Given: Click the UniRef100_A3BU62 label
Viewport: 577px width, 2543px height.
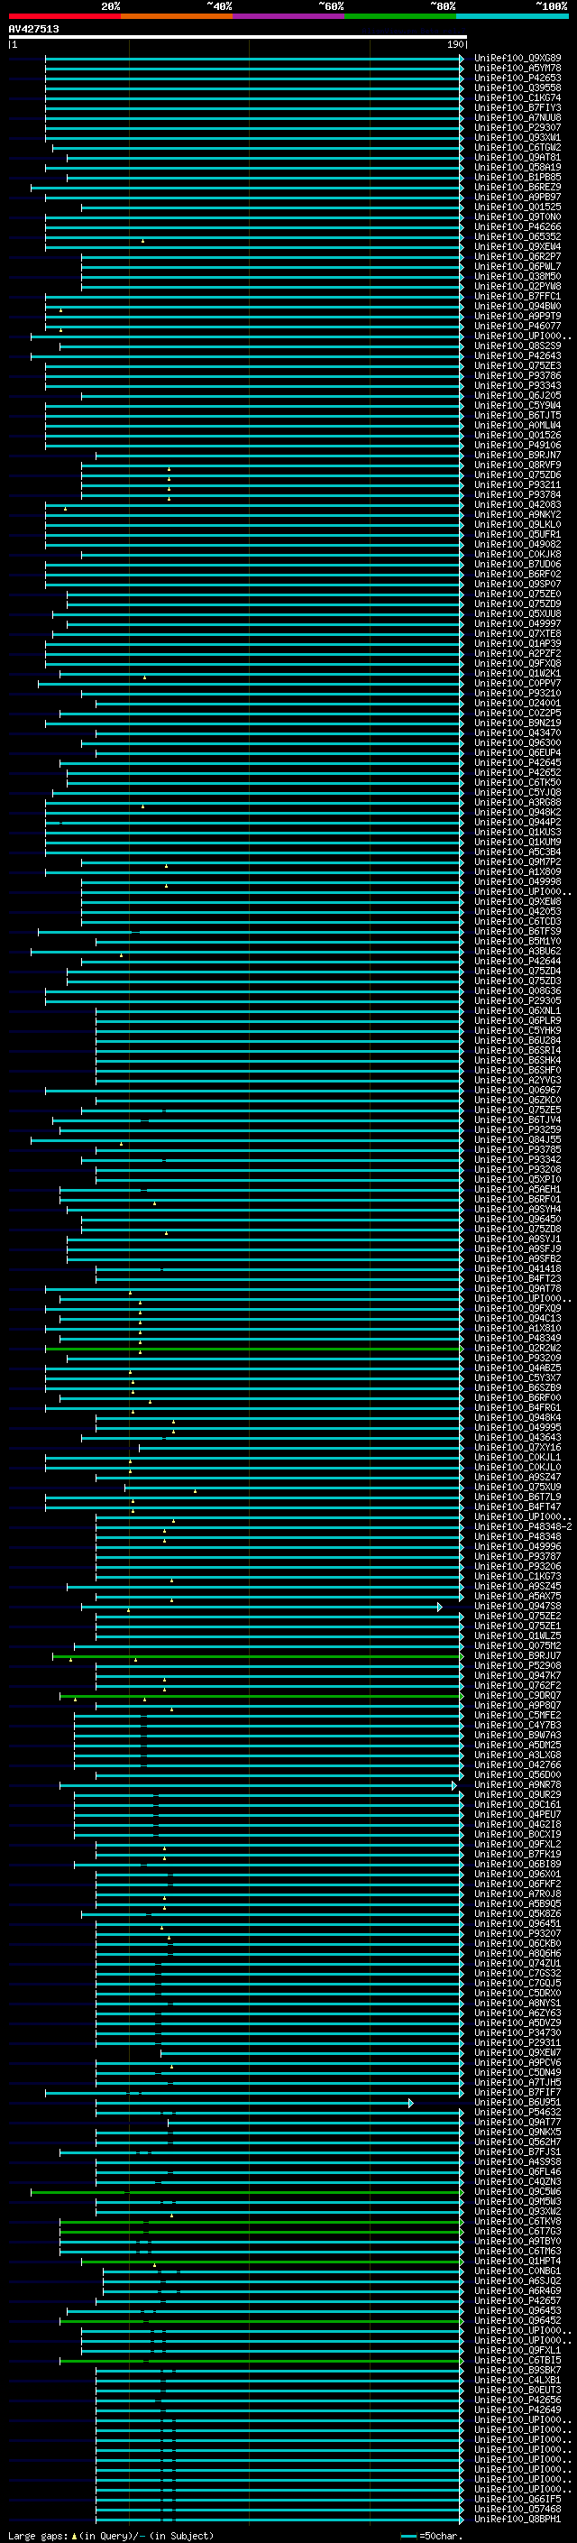Looking at the screenshot, I should (x=517, y=951).
